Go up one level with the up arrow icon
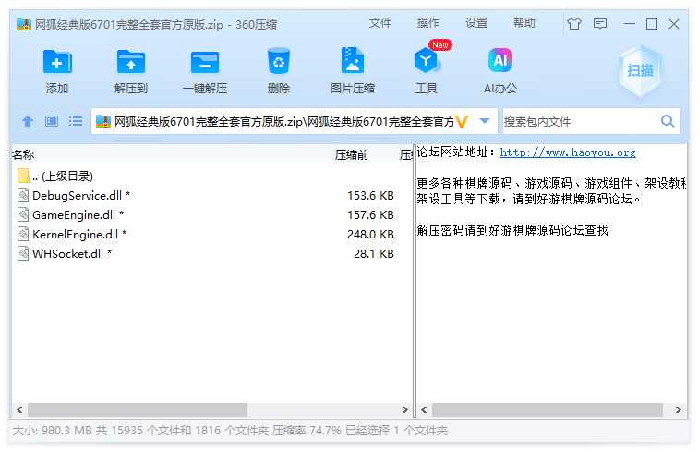 [x=28, y=121]
